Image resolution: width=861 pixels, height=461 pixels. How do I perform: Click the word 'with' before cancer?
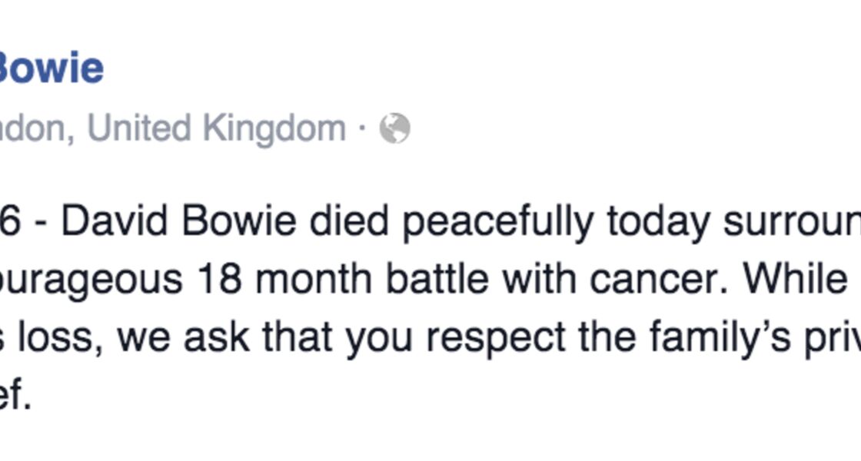539,278
